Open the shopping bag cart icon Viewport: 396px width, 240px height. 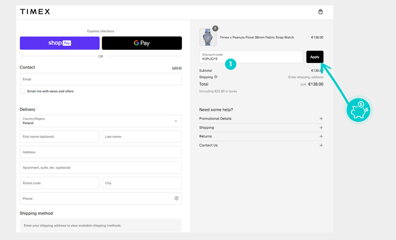[320, 12]
